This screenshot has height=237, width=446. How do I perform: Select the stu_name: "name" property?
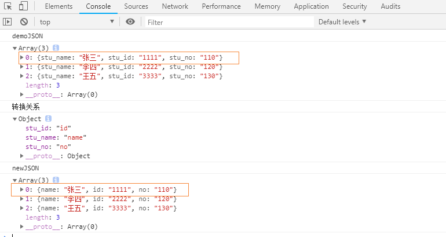pos(56,137)
